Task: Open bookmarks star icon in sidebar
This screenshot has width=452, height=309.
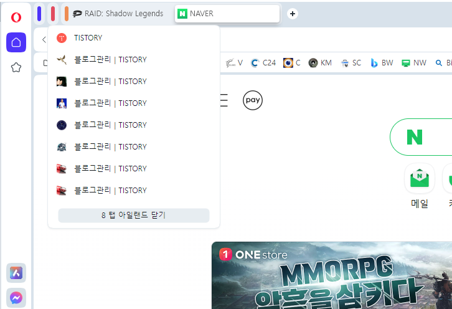Action: point(16,67)
